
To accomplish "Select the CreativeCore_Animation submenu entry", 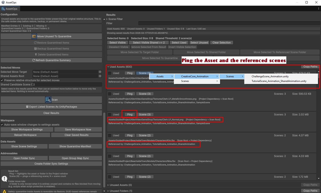I will (x=197, y=76).
